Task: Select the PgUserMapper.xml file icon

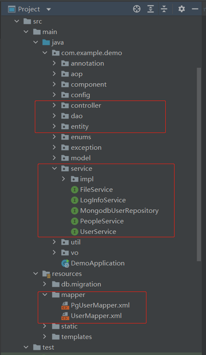Action: [x=65, y=305]
